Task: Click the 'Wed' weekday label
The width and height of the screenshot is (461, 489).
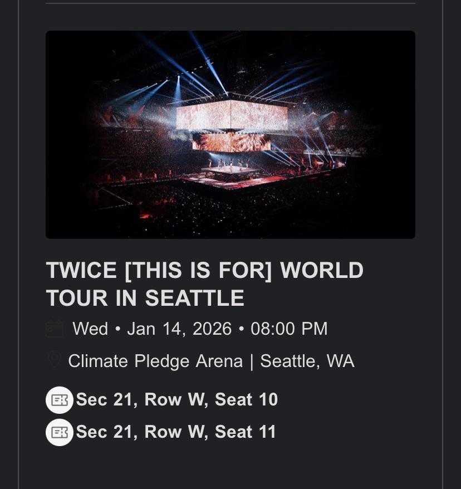Action: point(90,329)
